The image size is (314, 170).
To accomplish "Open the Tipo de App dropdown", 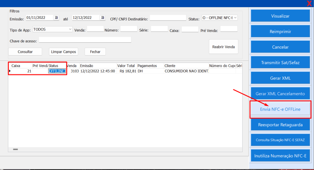I will click(x=70, y=29).
